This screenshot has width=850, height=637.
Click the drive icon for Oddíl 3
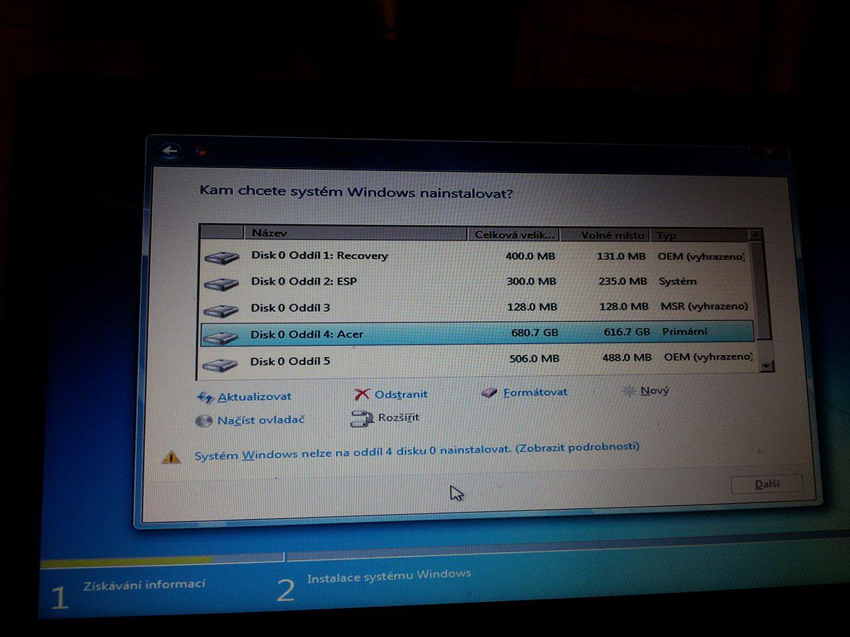pyautogui.click(x=220, y=311)
